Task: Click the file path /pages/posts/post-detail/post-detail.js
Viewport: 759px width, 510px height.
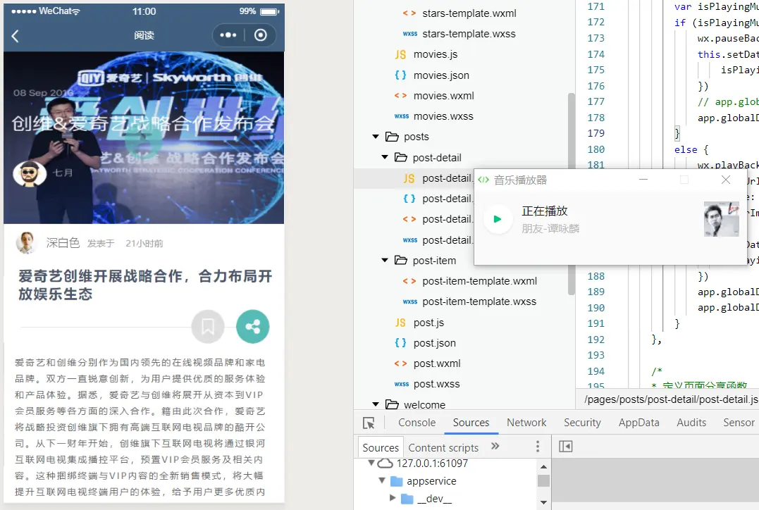Action: tap(672, 399)
